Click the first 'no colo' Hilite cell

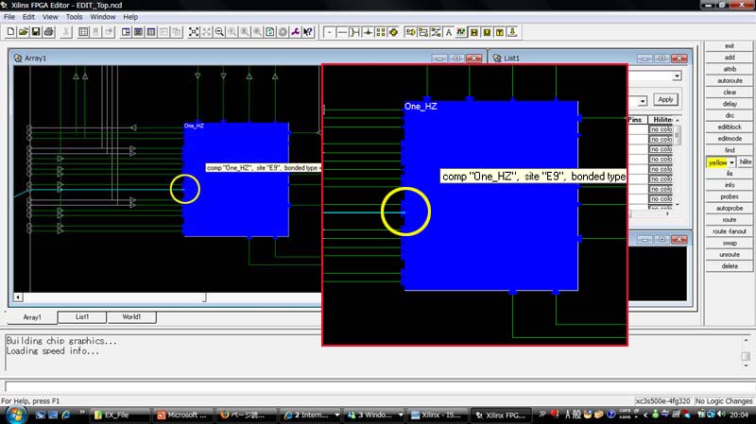pyautogui.click(x=661, y=129)
